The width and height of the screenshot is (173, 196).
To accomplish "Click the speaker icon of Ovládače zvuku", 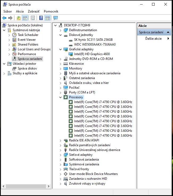I will (65, 83).
